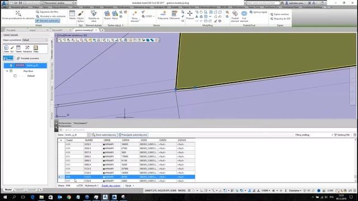Toggle Element wybierany in the ribbon

[x=48, y=21]
